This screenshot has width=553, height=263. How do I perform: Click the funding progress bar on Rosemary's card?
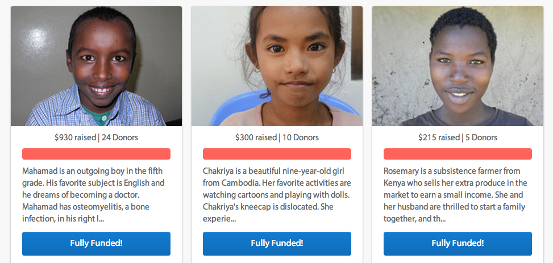click(x=458, y=154)
